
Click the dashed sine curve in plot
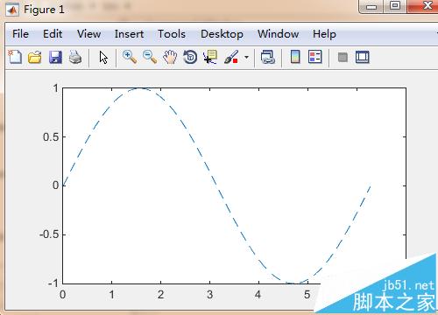(x=216, y=184)
